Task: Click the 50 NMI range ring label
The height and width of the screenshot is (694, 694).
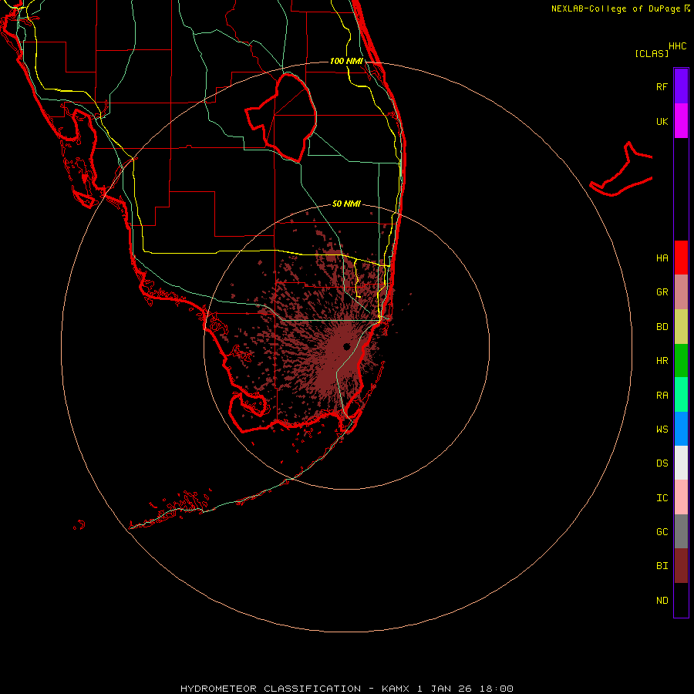Action: tap(346, 204)
